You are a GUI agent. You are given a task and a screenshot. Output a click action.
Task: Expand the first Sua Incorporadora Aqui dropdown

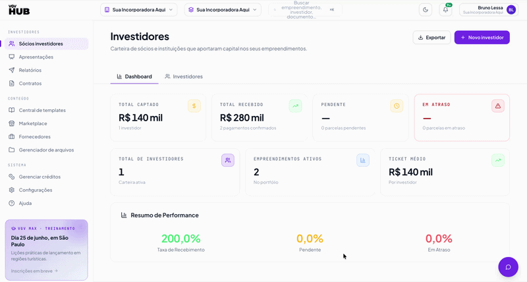139,10
